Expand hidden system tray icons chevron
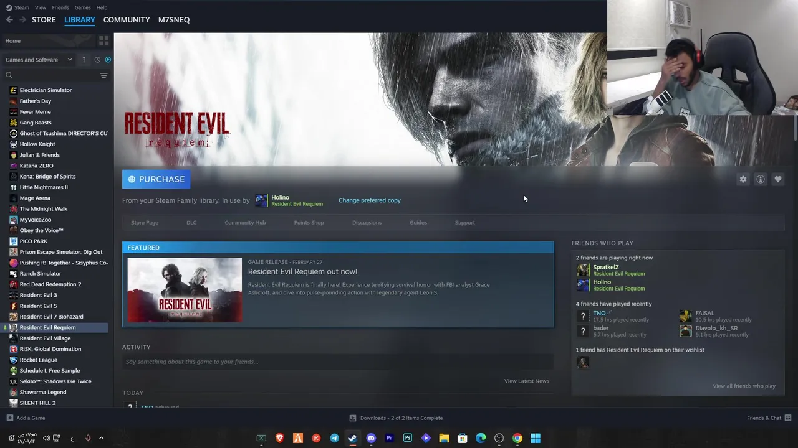 [101, 438]
